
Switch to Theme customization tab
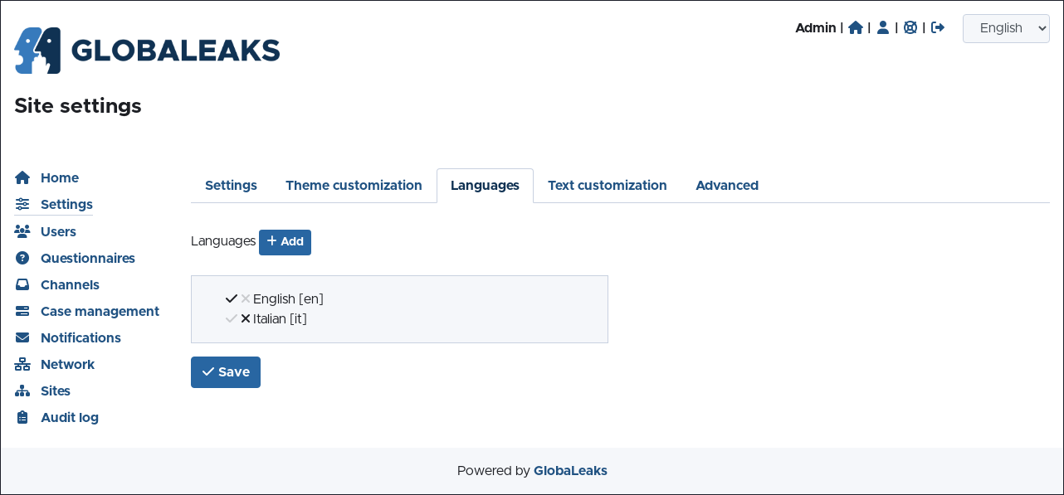pyautogui.click(x=354, y=185)
